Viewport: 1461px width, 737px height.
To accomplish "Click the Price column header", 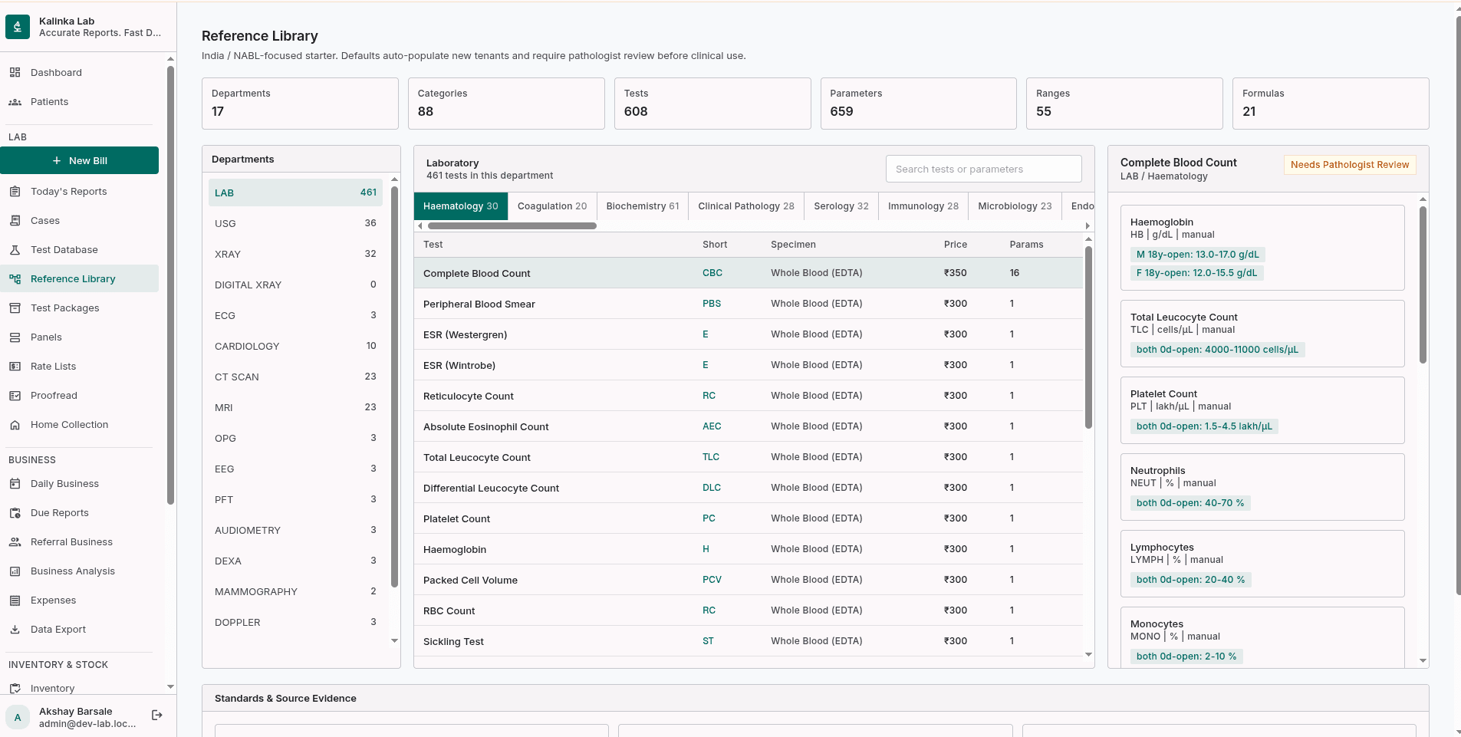I will click(x=955, y=245).
